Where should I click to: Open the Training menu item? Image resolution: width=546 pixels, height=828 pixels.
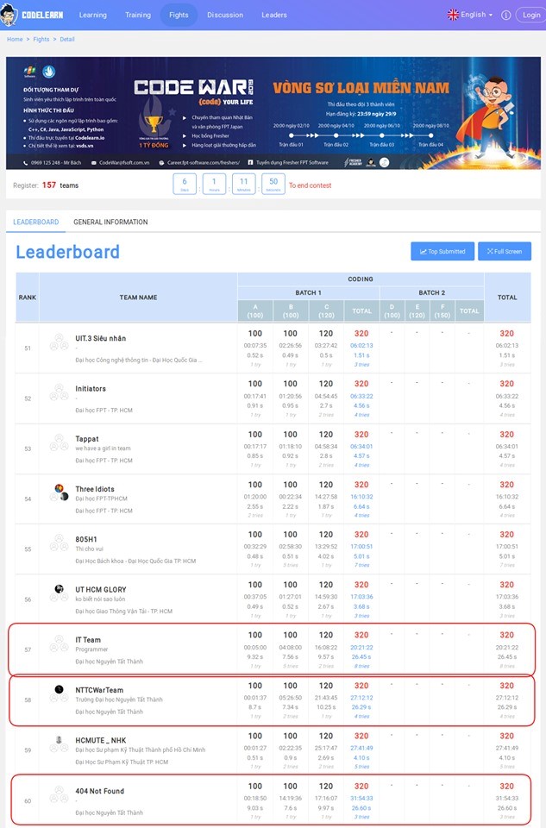tap(137, 15)
